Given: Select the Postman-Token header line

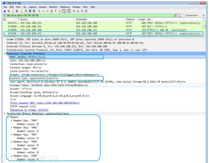Looking at the screenshot, I should click(49, 85).
